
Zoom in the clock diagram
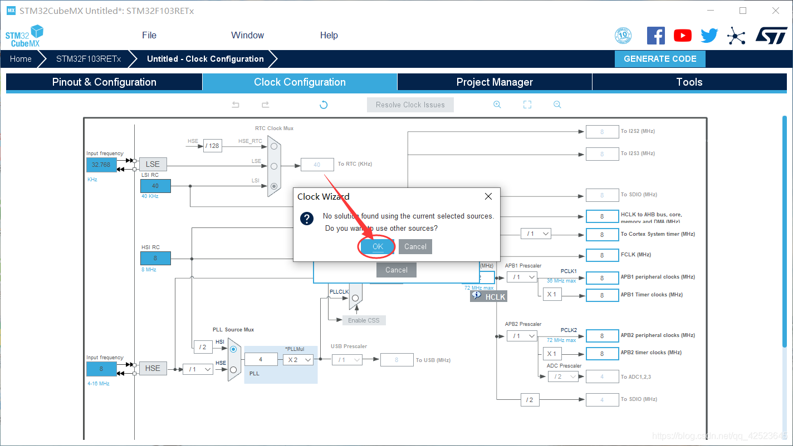pyautogui.click(x=497, y=105)
